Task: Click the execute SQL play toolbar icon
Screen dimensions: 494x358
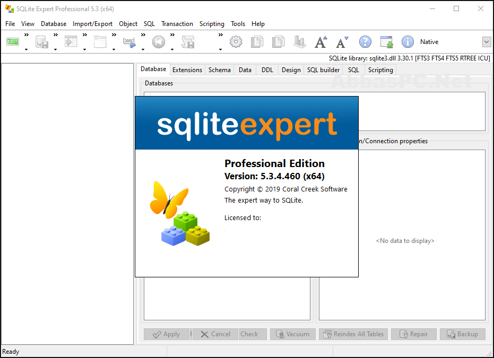Action: coord(129,42)
